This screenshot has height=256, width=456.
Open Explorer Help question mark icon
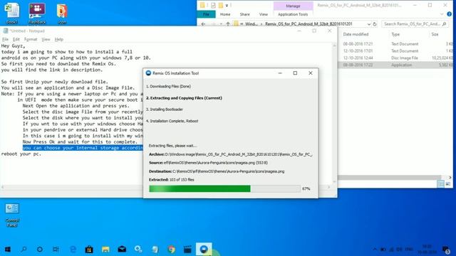[450, 14]
